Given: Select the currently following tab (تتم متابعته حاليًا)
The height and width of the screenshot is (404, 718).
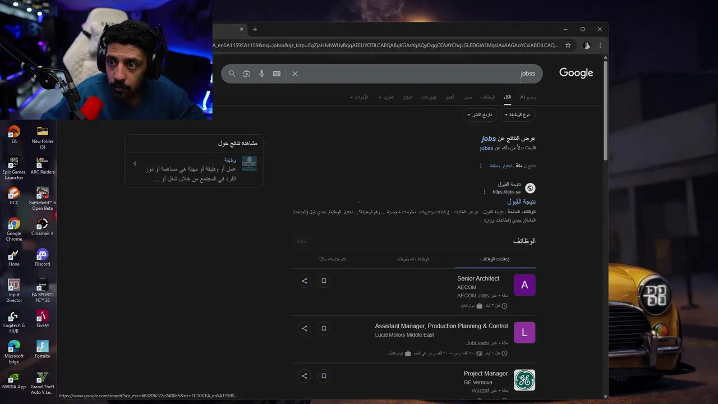Looking at the screenshot, I should click(x=332, y=259).
